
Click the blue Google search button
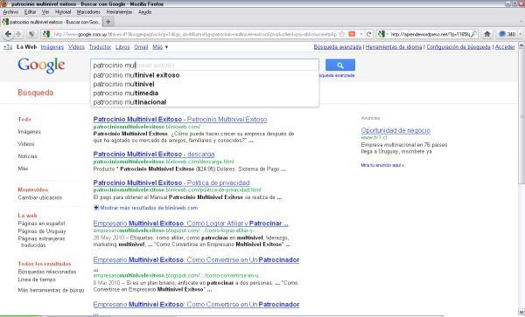(x=340, y=65)
